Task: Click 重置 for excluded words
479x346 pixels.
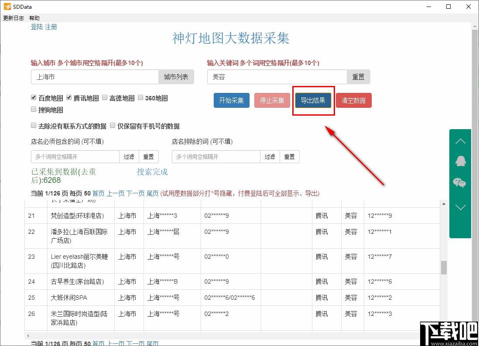Action: [x=290, y=157]
